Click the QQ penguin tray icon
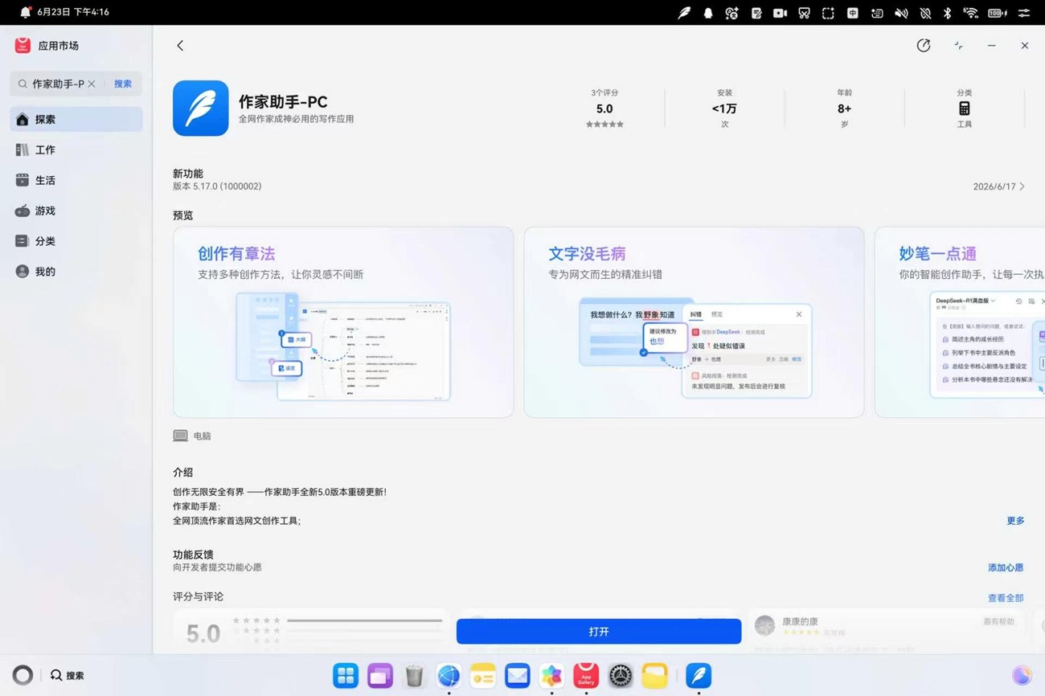Image resolution: width=1045 pixels, height=696 pixels. [708, 13]
